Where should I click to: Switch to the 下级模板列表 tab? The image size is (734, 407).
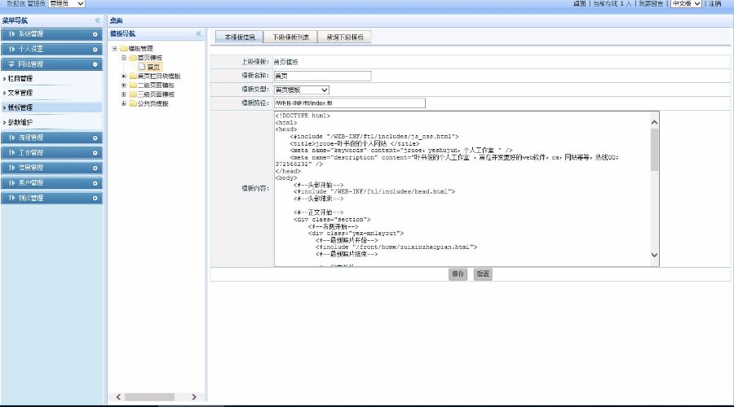click(290, 37)
